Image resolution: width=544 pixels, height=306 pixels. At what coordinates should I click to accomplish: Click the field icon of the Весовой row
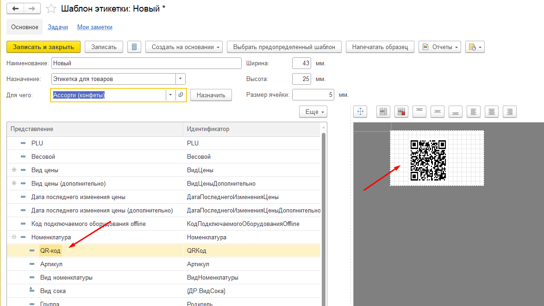pos(23,156)
